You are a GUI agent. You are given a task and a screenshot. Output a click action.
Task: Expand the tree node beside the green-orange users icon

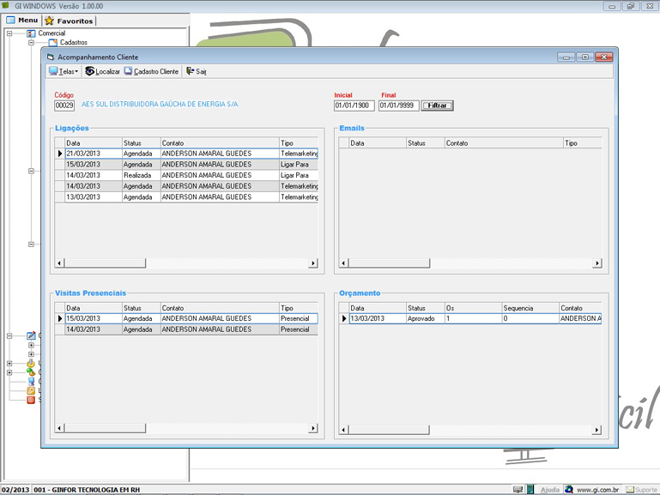pos(9,372)
